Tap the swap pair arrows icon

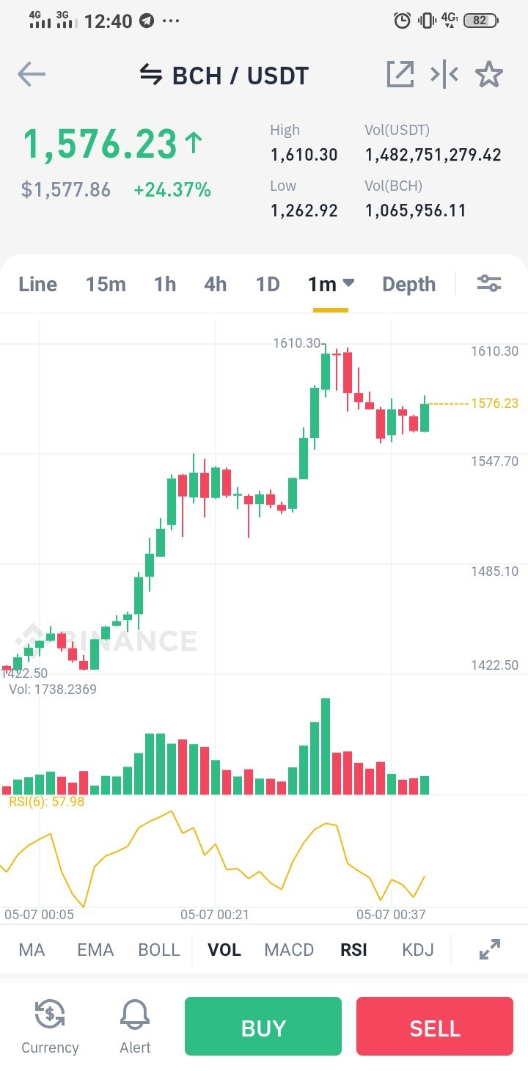click(150, 75)
